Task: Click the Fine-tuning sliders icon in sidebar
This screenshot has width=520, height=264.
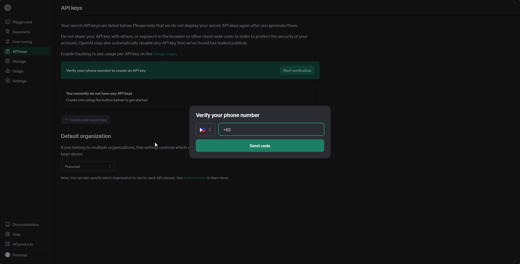Action: 8,41
